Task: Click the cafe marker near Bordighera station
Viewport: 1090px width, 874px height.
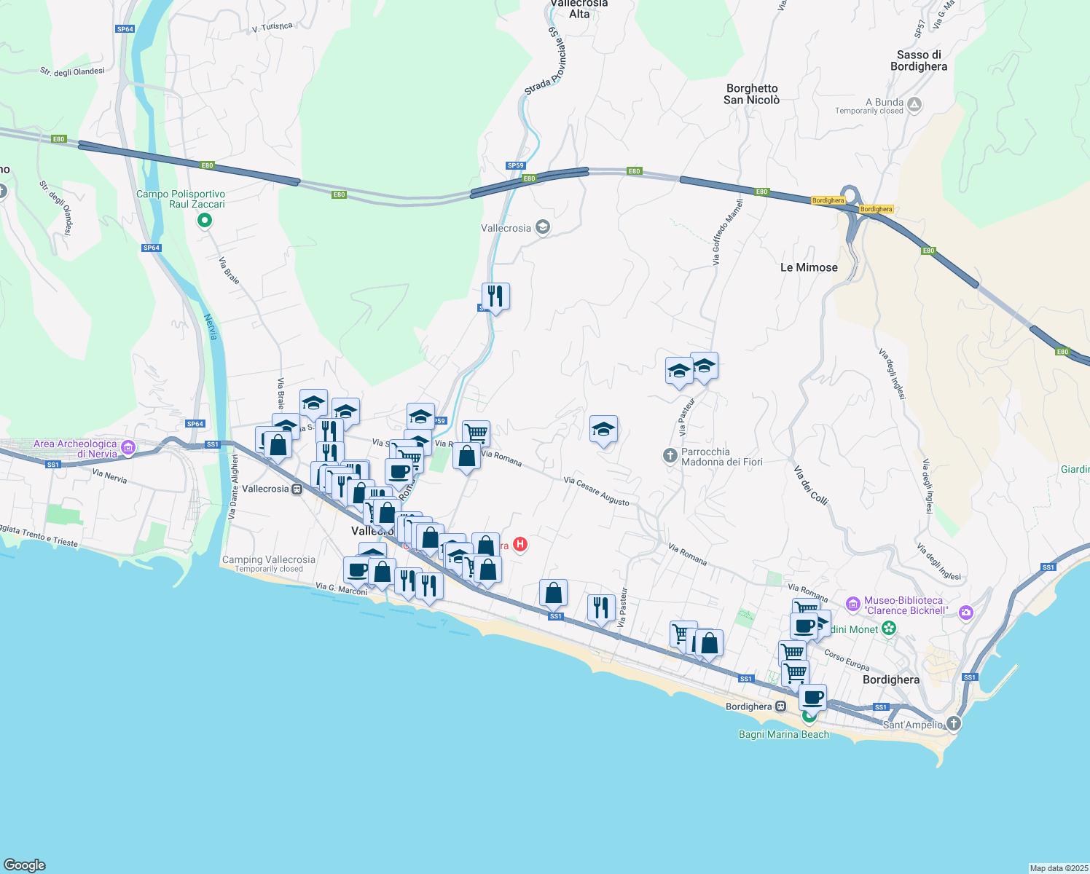Action: 812,699
